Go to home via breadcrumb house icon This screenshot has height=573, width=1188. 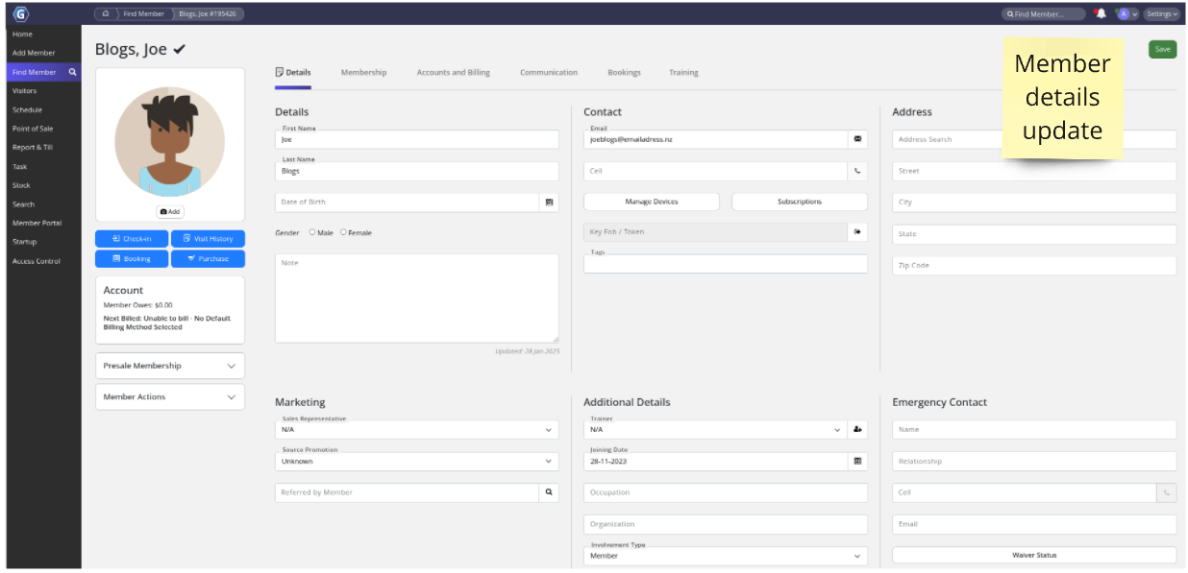click(x=106, y=14)
